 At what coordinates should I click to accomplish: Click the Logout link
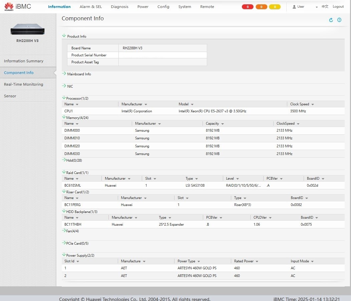click(x=338, y=6)
